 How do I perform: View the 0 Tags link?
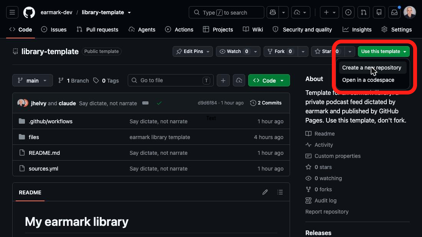106,81
